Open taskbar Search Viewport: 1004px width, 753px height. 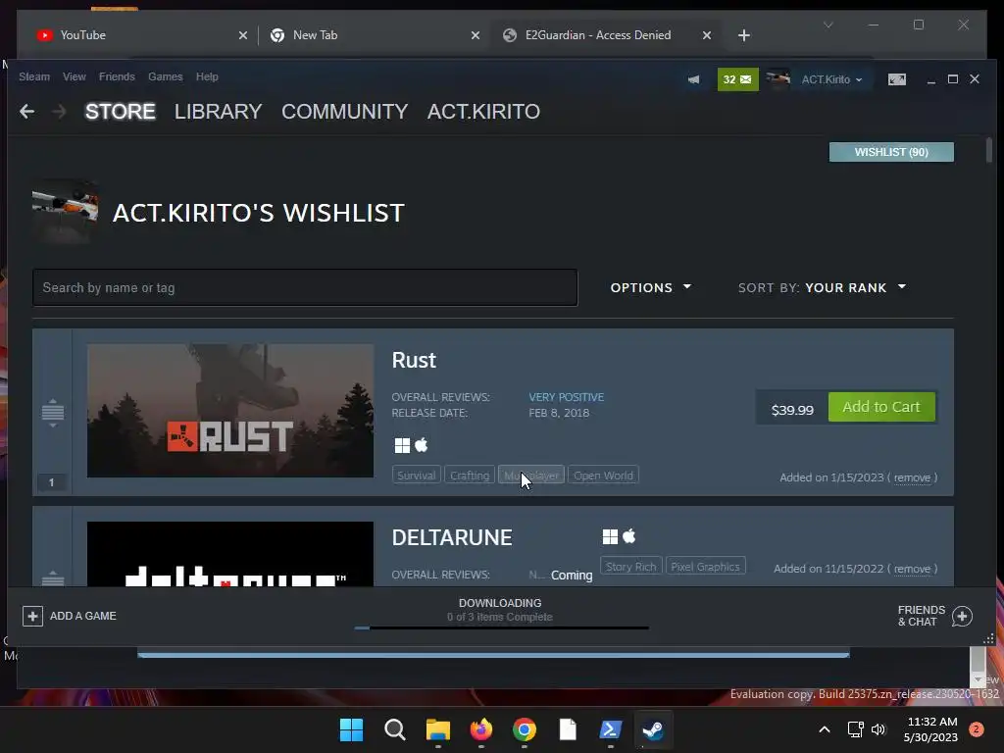(395, 729)
